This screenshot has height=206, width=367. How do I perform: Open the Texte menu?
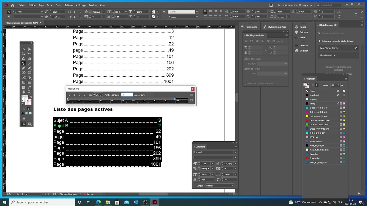coord(50,5)
